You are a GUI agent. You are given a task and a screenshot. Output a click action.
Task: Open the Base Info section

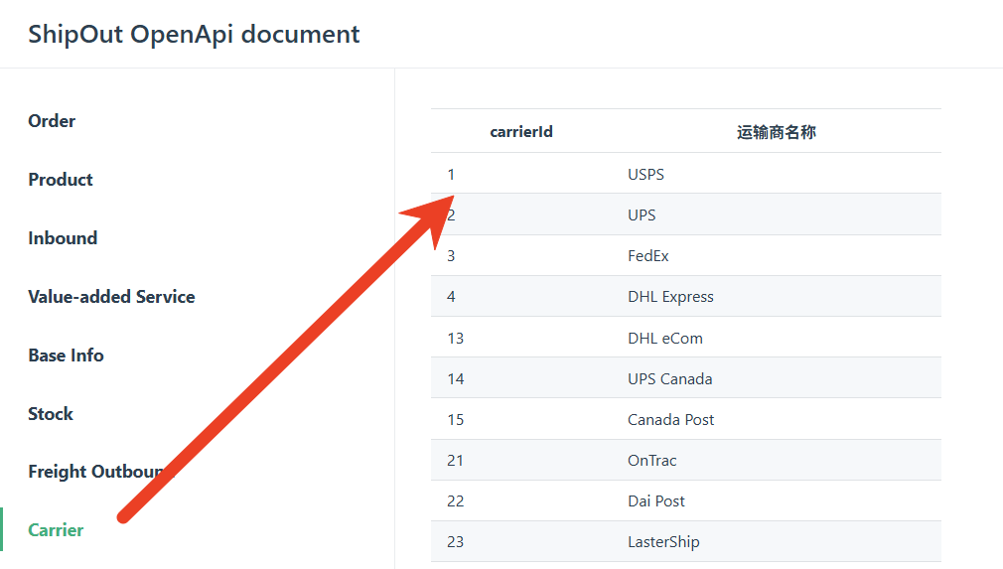pos(66,356)
